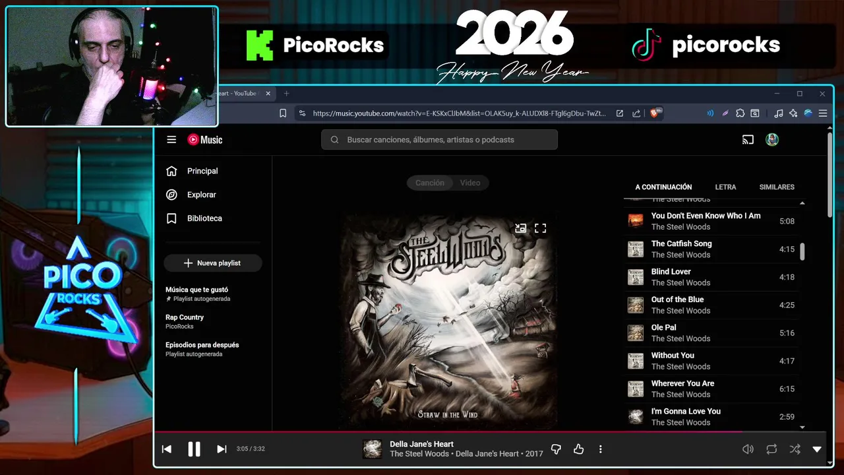Toggle repeat mode
The image size is (844, 475).
pyautogui.click(x=771, y=449)
